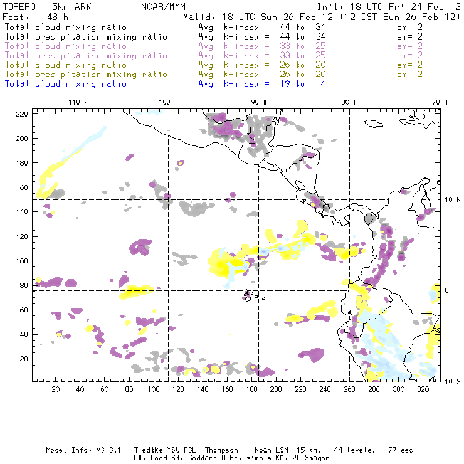Click the 'Model Info: V3.3.1' footer text
Viewport: 464px width, 464px height.
click(83, 450)
